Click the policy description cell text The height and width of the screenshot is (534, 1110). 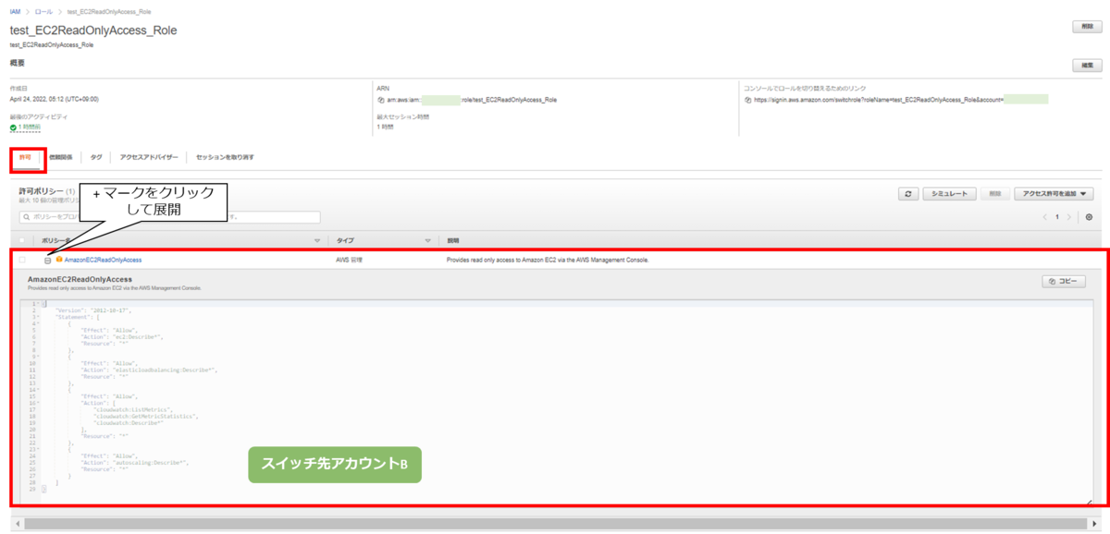pyautogui.click(x=548, y=260)
